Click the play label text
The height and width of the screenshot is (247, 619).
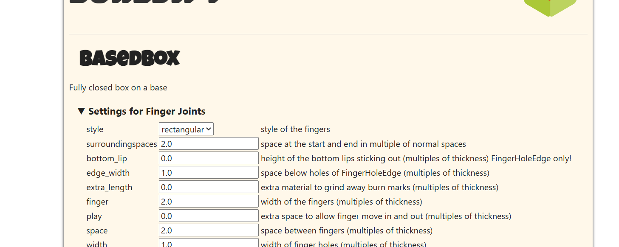pyautogui.click(x=94, y=216)
